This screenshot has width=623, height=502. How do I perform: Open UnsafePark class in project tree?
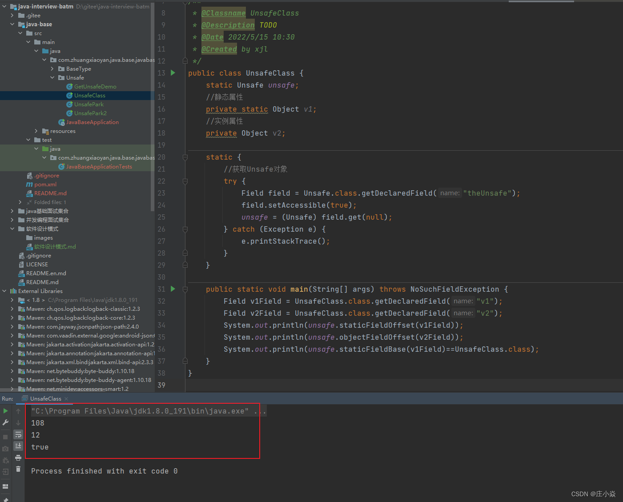(x=89, y=104)
